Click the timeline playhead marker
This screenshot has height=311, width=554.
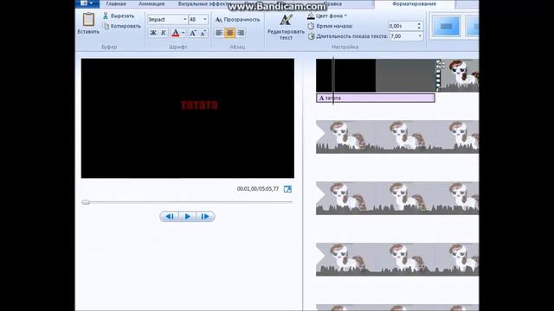[x=333, y=80]
